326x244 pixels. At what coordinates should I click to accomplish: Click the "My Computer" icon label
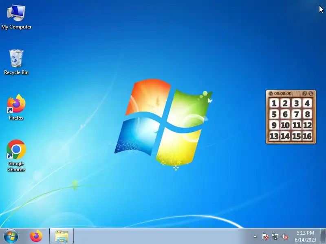click(x=16, y=27)
